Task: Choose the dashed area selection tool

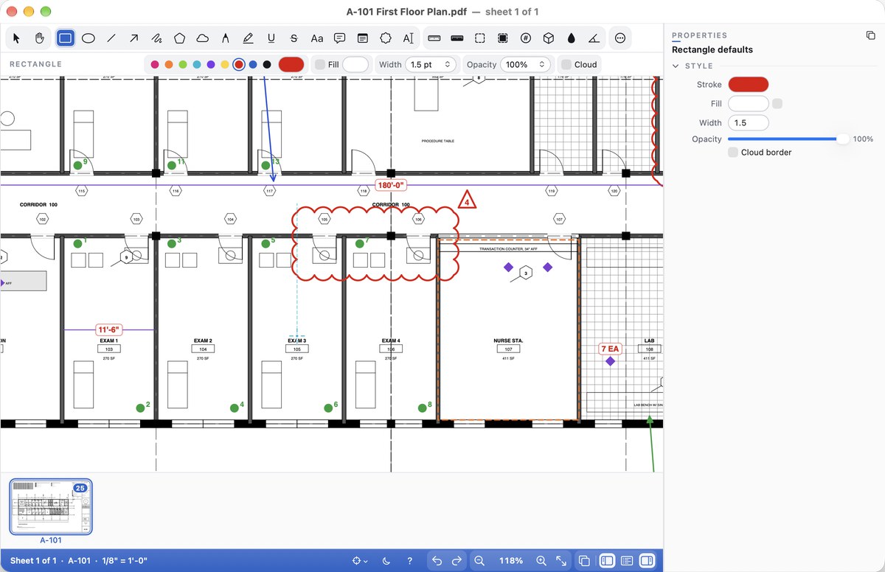Action: click(479, 38)
